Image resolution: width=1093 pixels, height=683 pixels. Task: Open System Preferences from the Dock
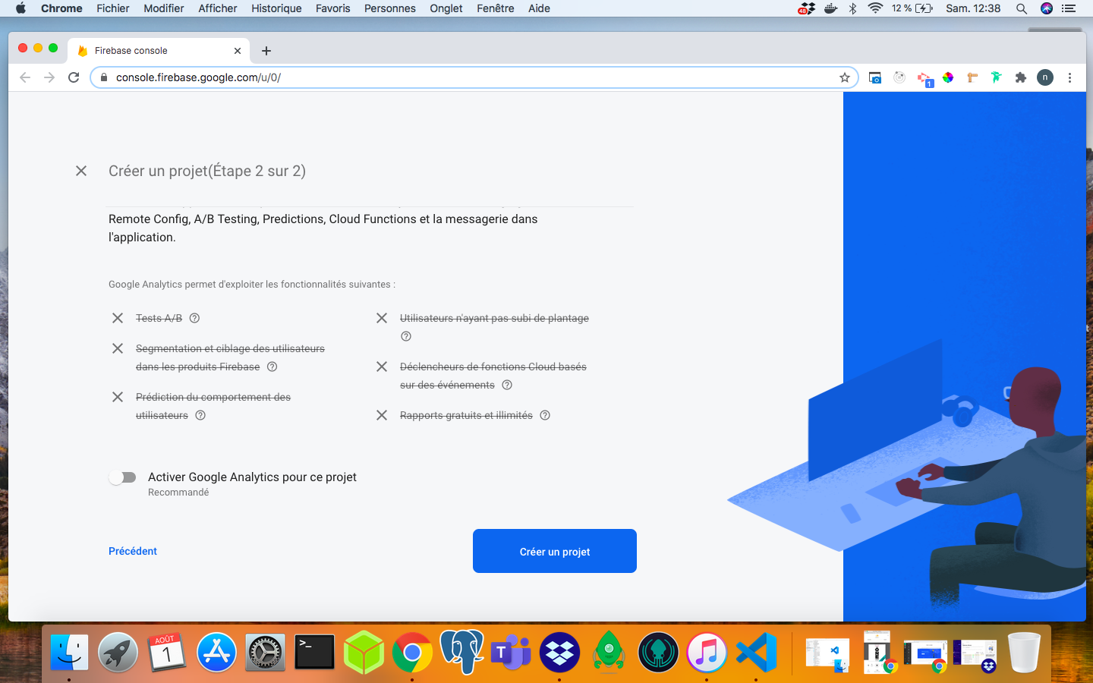266,652
